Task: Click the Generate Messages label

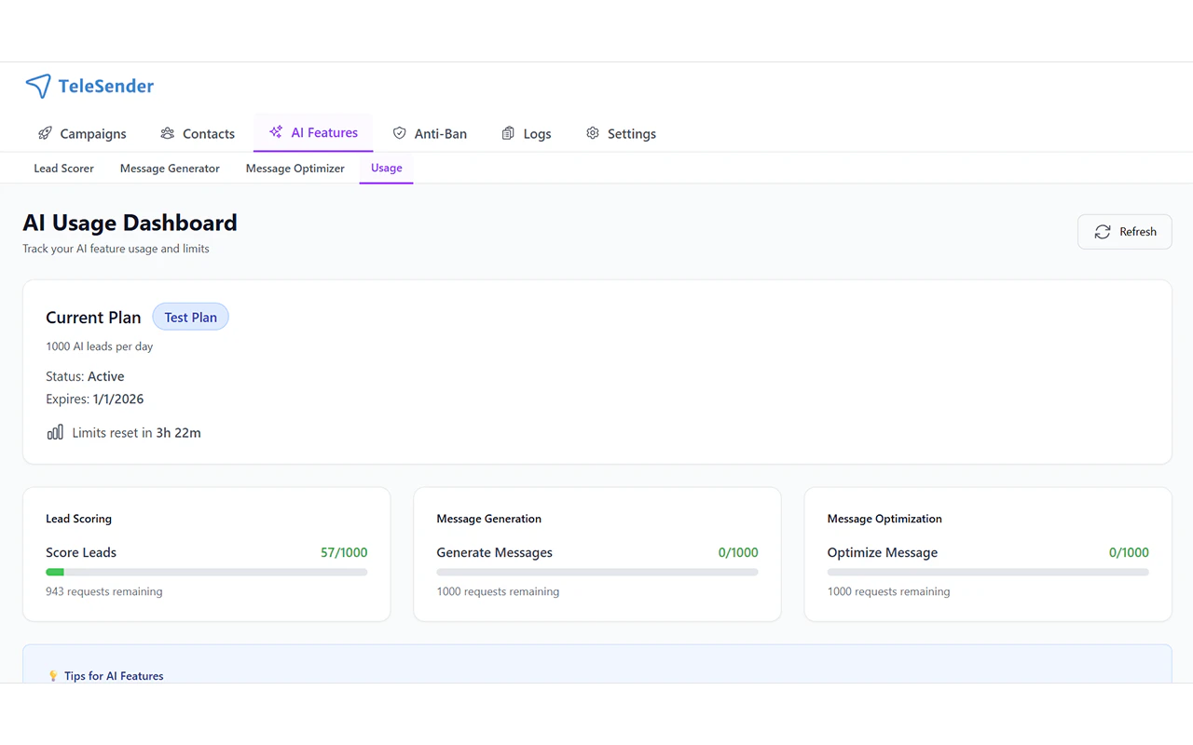Action: click(495, 552)
